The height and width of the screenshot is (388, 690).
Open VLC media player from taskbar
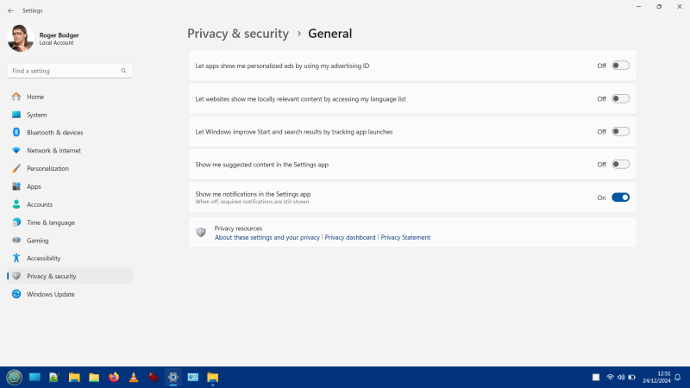[134, 378]
